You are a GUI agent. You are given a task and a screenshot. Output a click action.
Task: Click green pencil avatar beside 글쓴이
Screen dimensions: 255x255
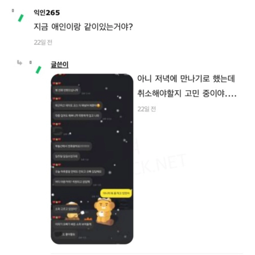pos(39,70)
